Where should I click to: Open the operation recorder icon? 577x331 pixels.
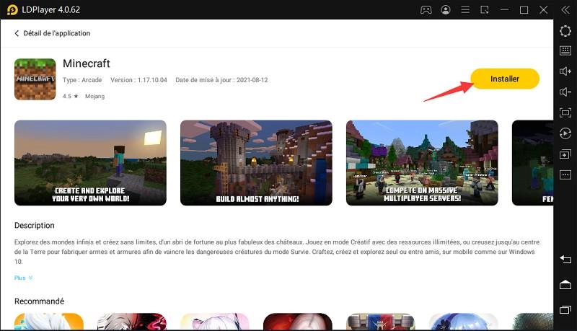click(565, 133)
